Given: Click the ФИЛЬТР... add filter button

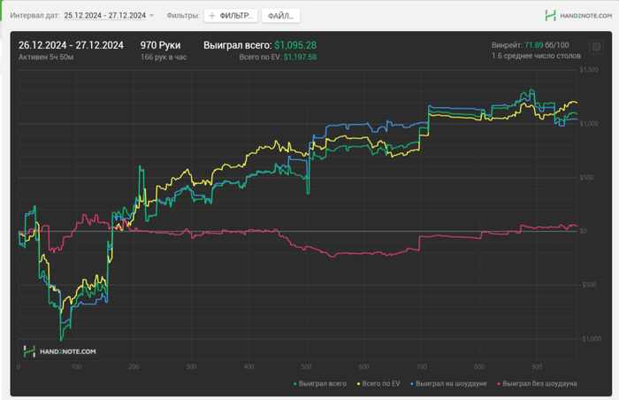Looking at the screenshot, I should pos(231,16).
